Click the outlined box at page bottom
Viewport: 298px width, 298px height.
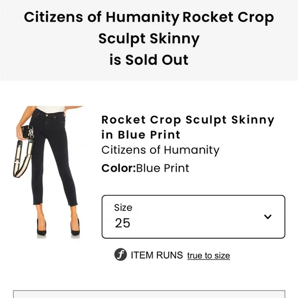(149, 294)
